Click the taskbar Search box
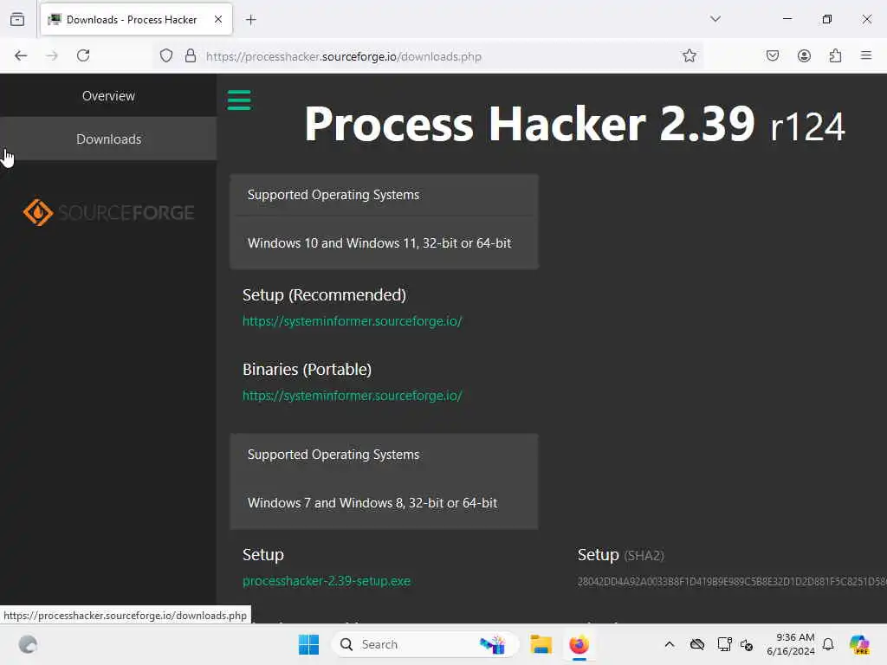Viewport: 887px width, 665px height. (424, 644)
